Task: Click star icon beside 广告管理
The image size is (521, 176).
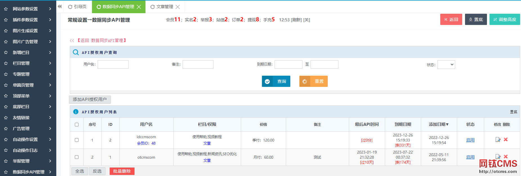Action: click(6, 129)
